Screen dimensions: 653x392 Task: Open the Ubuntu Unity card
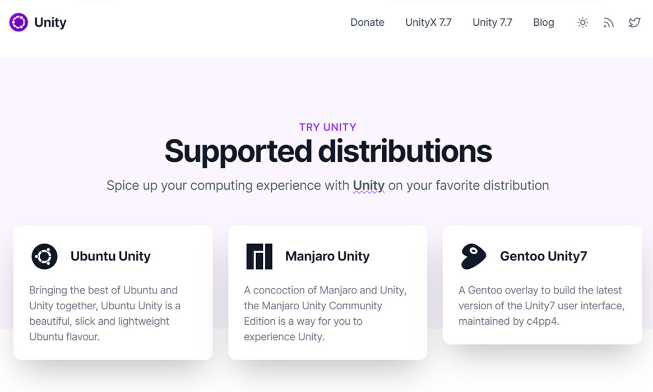(x=113, y=291)
